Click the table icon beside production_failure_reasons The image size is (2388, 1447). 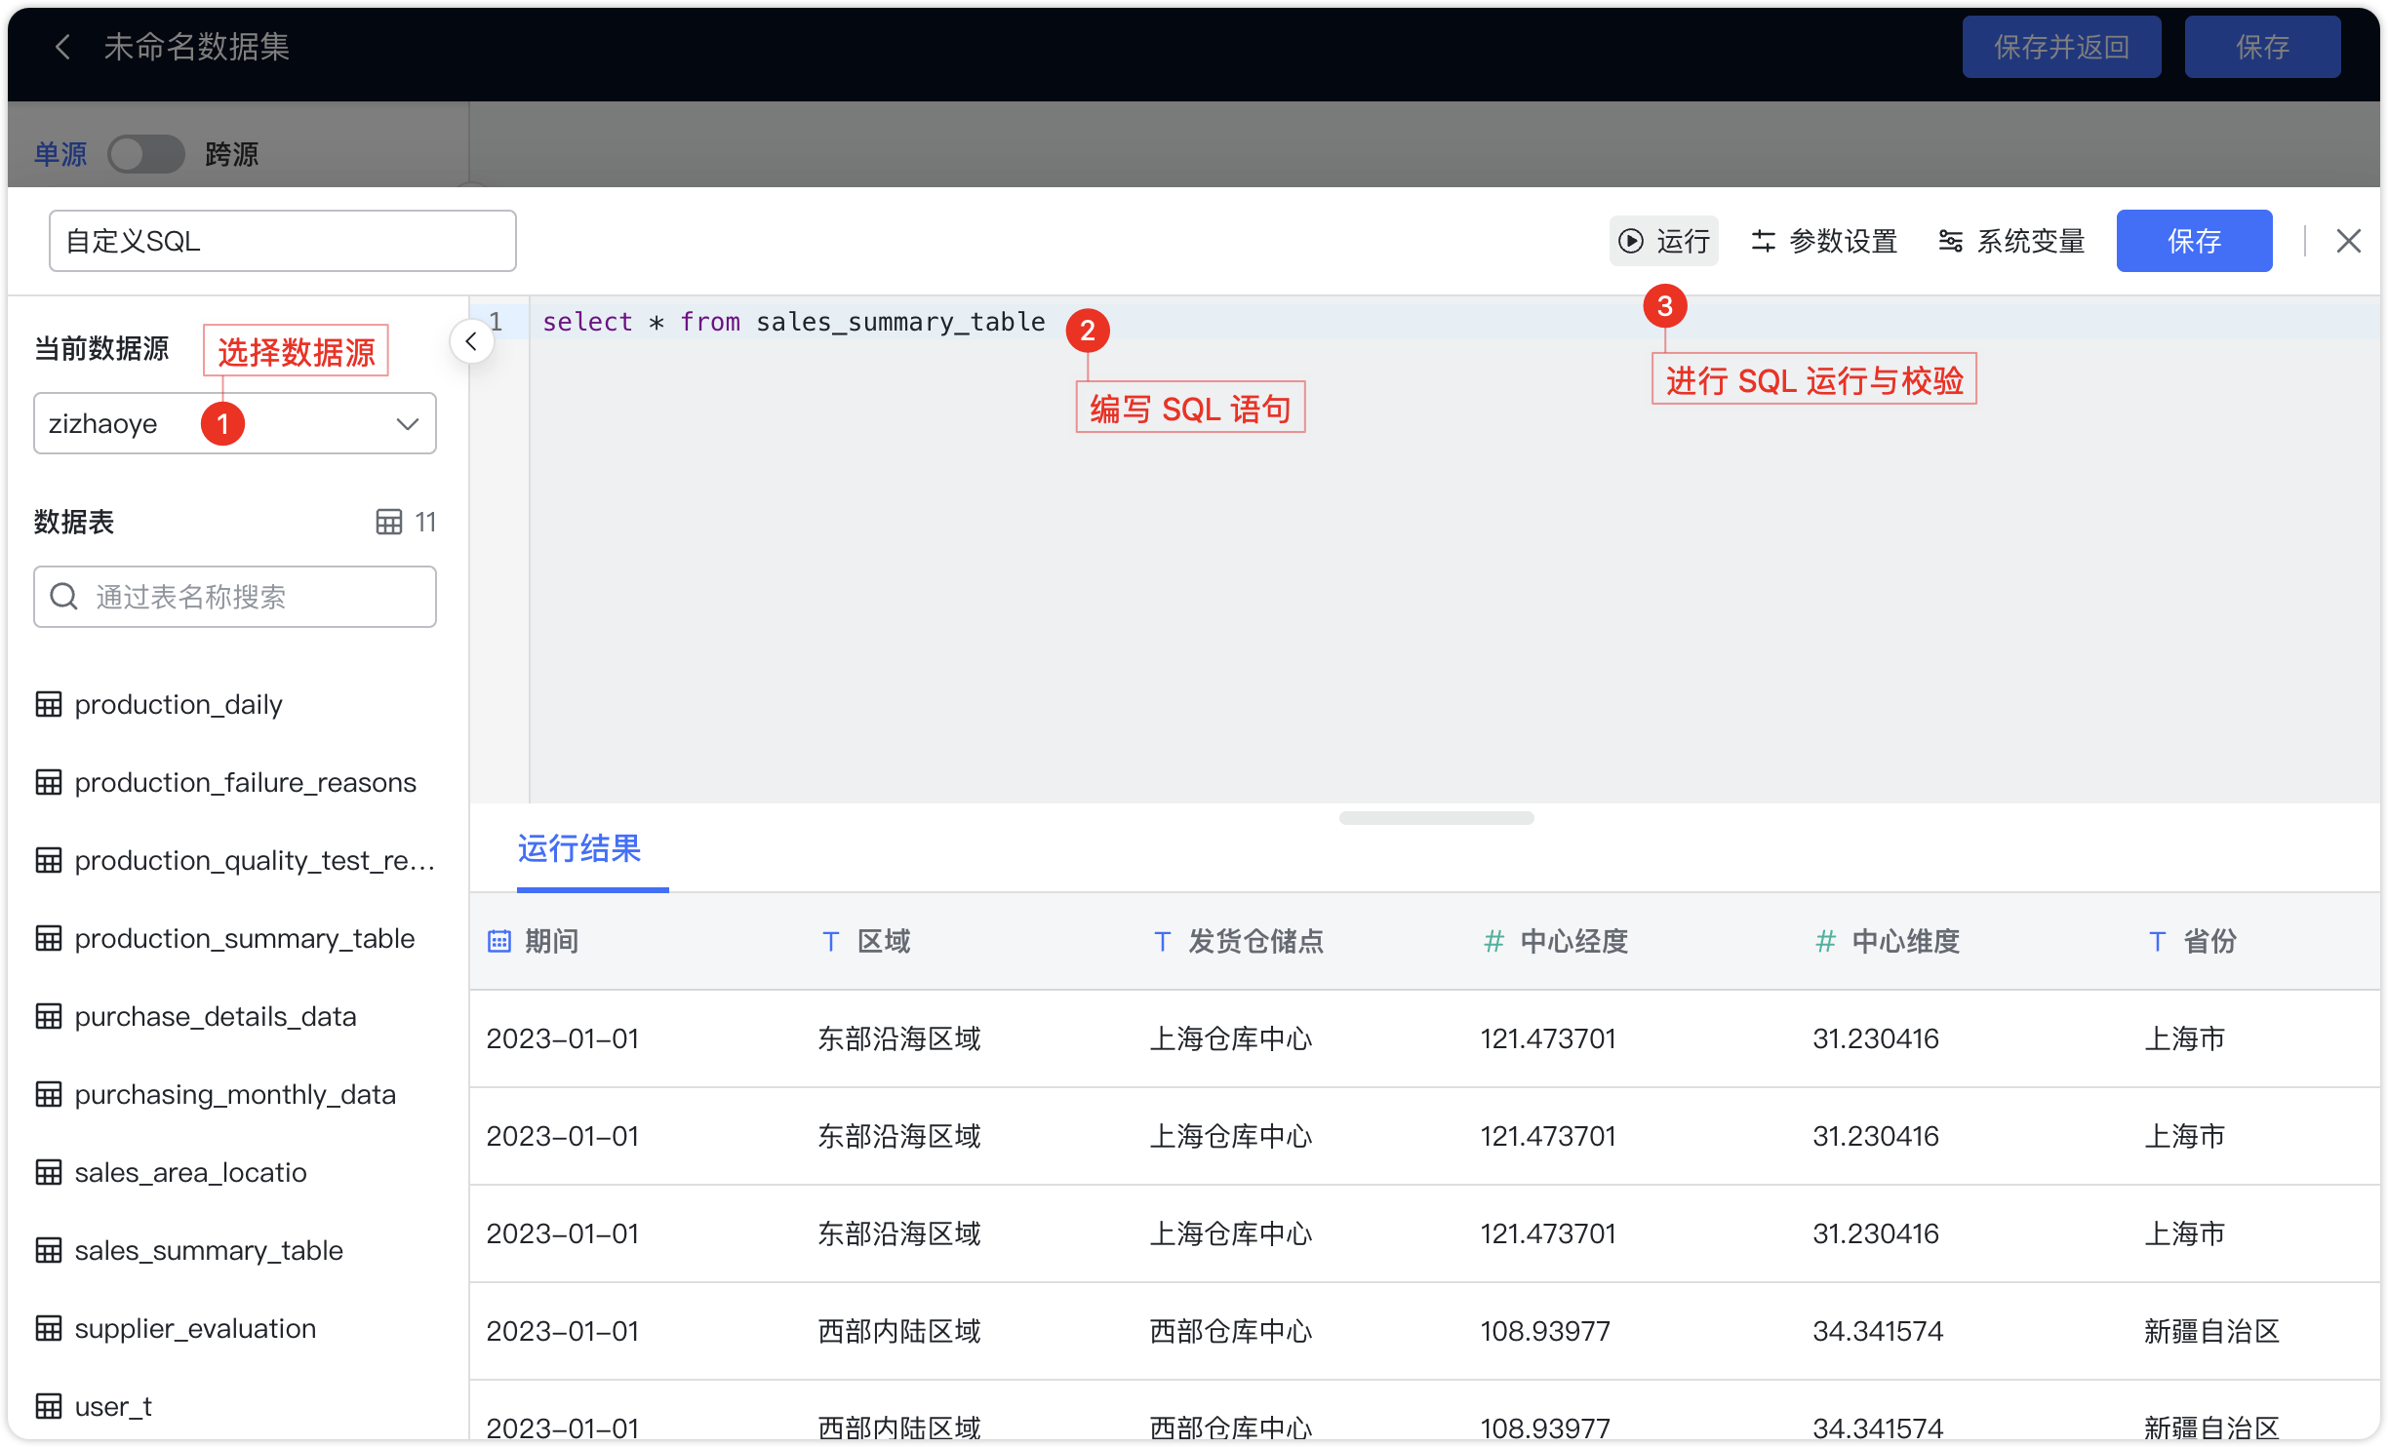coord(49,782)
